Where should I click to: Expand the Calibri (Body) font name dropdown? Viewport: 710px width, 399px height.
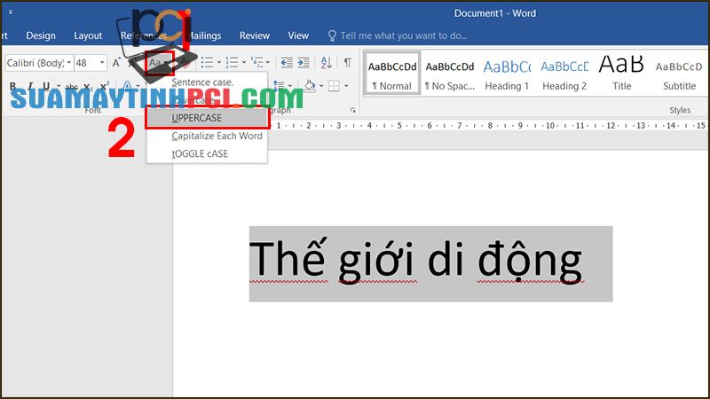pos(67,63)
